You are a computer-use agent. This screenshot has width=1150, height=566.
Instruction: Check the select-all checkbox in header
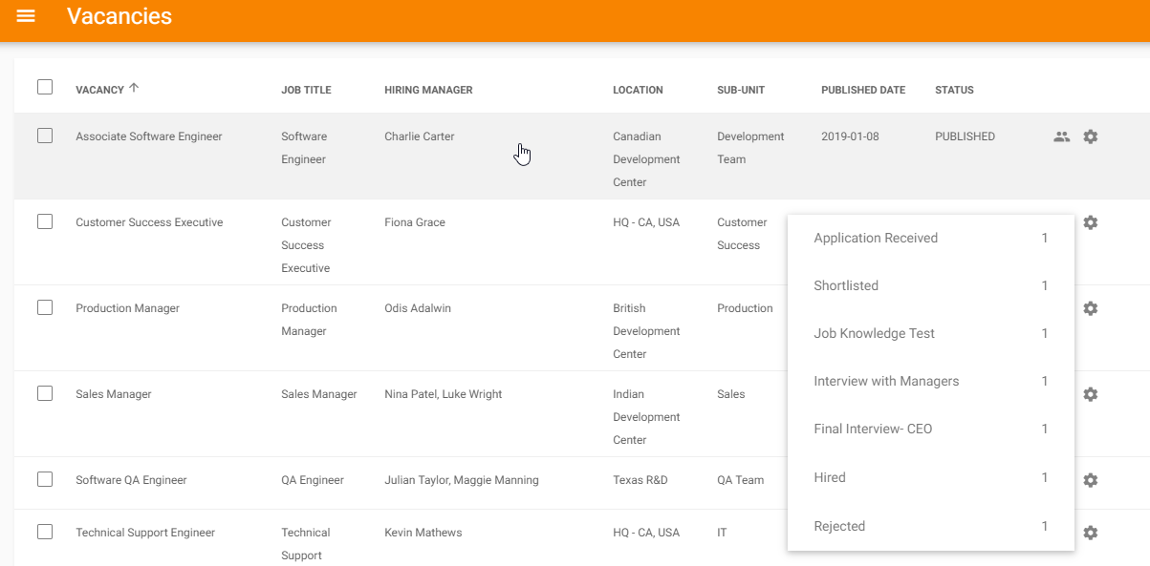pos(44,87)
